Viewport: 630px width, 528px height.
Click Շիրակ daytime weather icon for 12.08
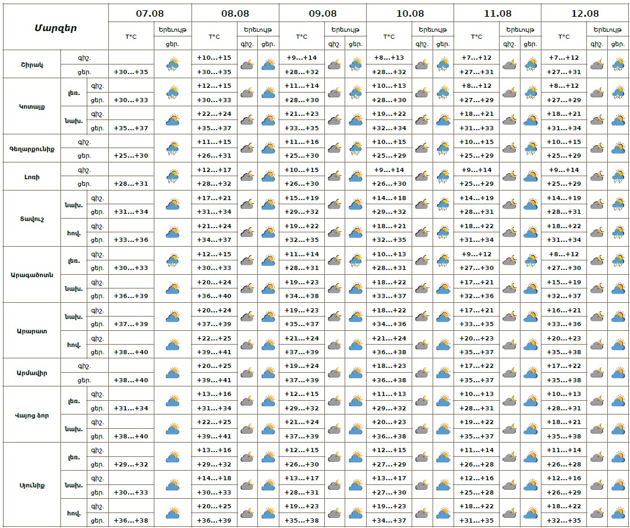point(618,65)
